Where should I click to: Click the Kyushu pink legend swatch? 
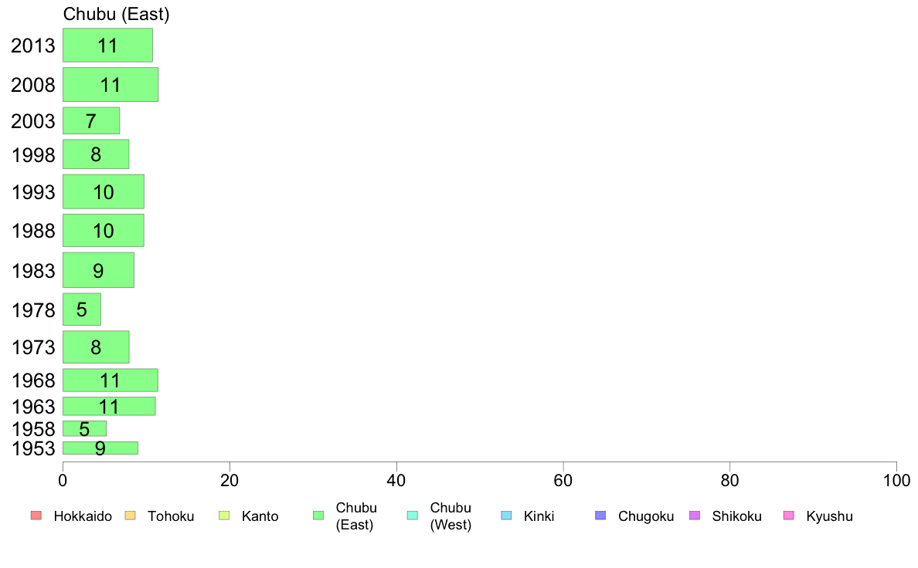(789, 516)
